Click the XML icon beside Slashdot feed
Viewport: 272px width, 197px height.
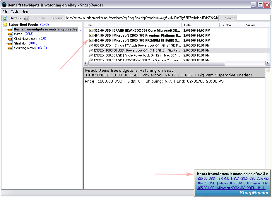[11, 43]
